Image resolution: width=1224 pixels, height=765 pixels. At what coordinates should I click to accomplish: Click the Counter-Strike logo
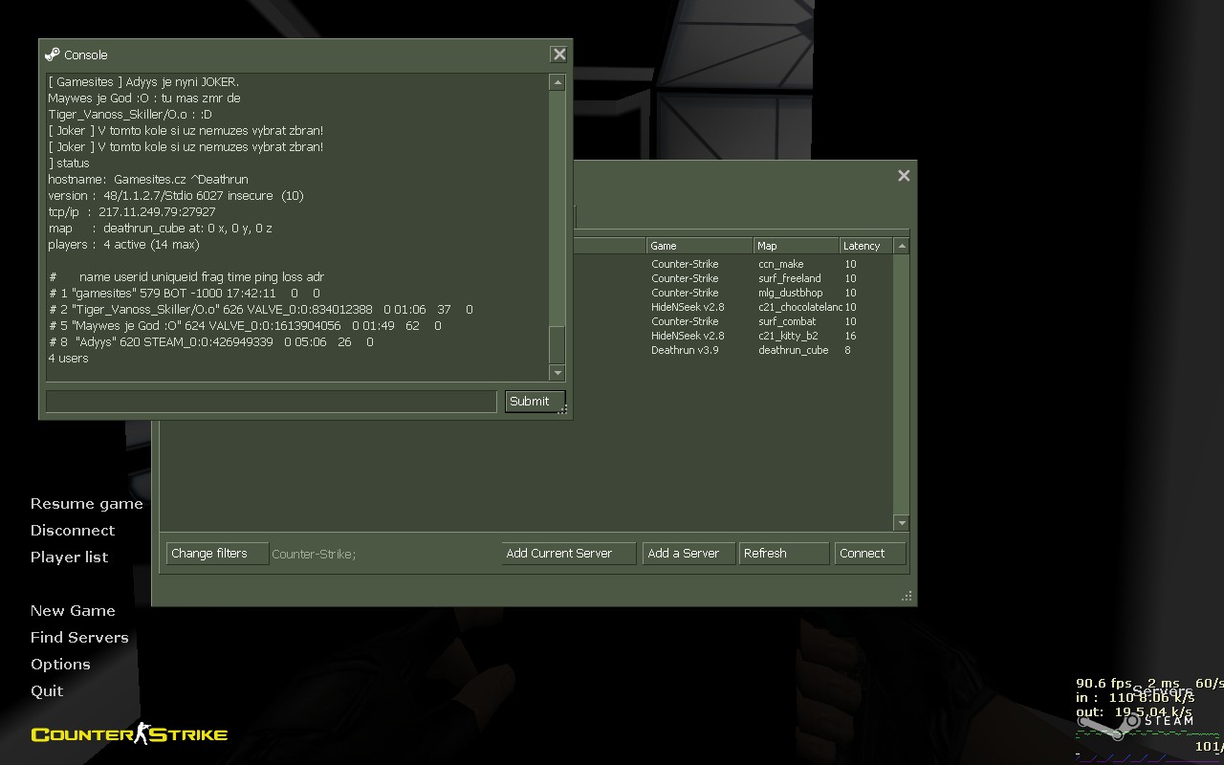coord(129,734)
